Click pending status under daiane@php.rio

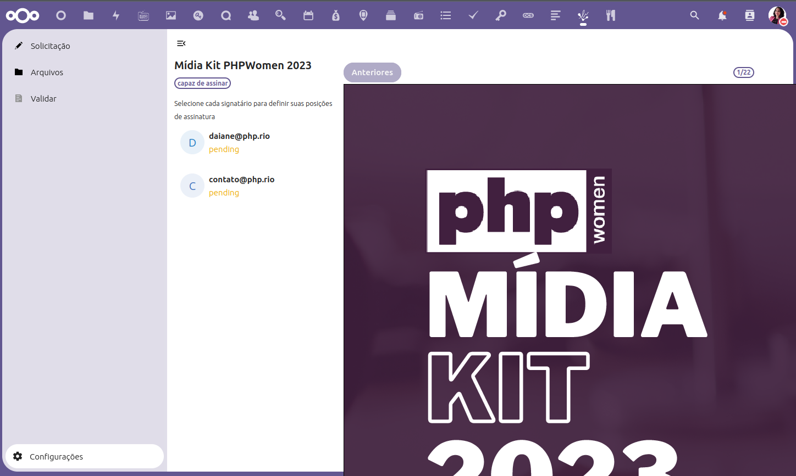(x=224, y=149)
